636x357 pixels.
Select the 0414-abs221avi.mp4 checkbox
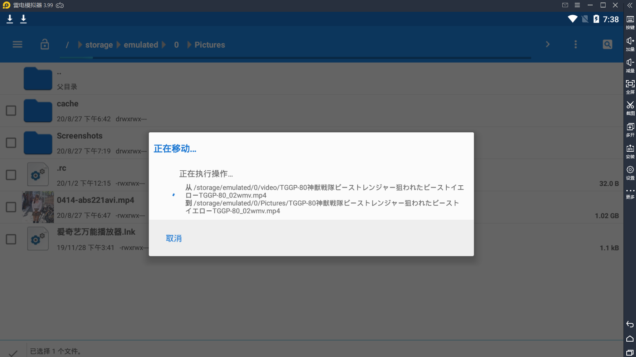[x=11, y=207]
